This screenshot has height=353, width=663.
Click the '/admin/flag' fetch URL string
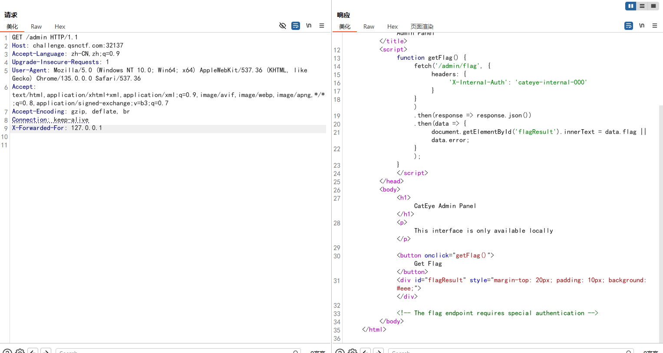pyautogui.click(x=458, y=66)
